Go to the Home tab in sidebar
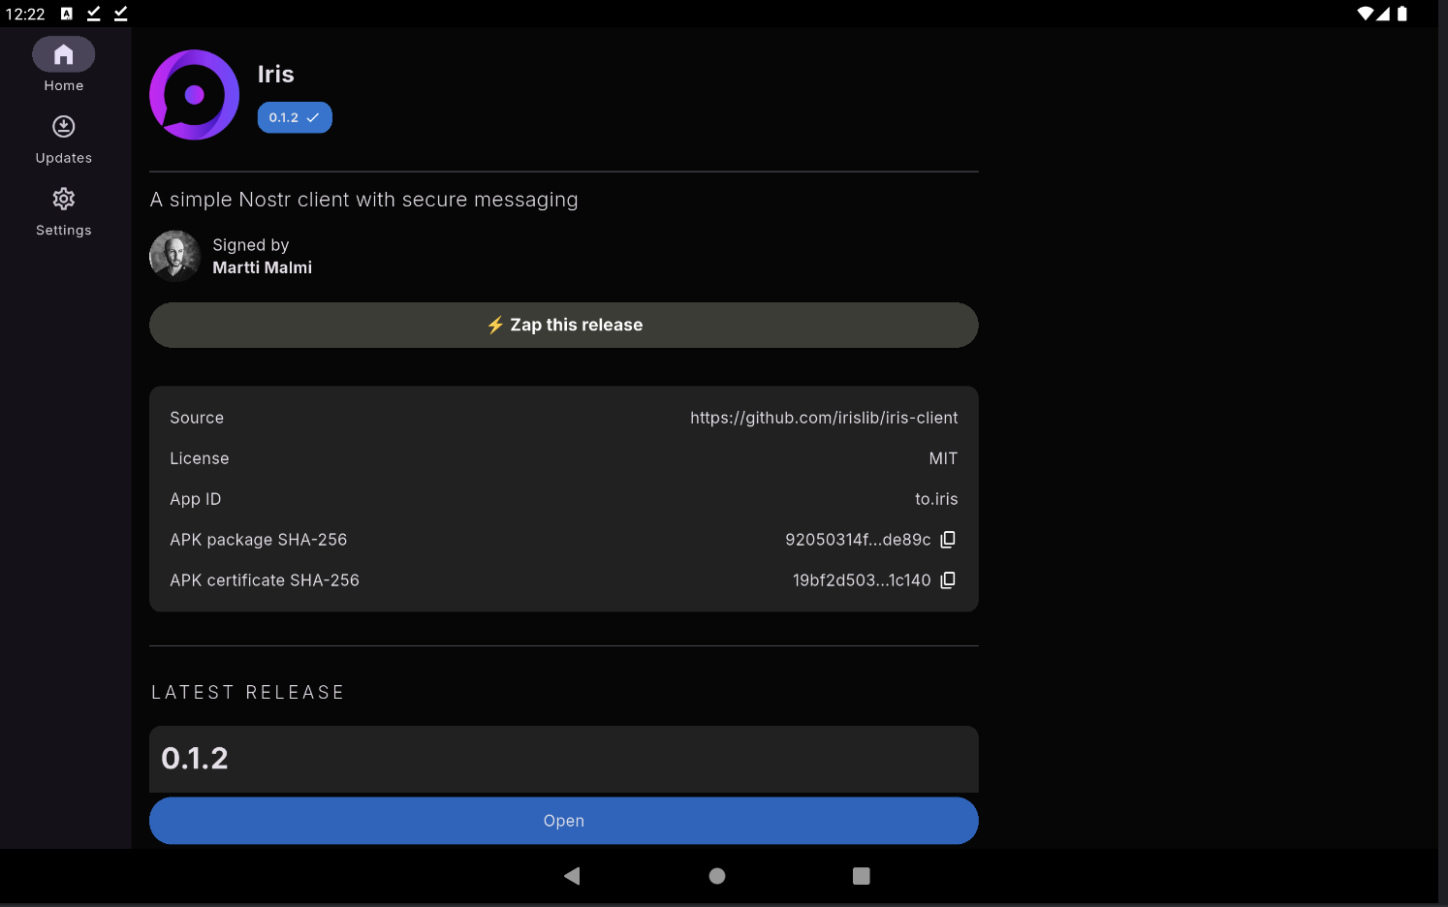Screen dimensions: 1448x907 pos(64,65)
